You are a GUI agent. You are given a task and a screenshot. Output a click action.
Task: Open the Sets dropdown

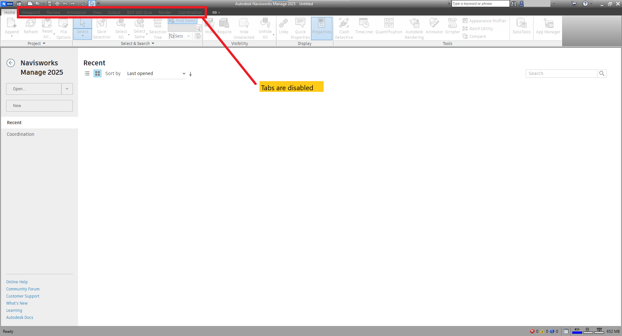(x=189, y=36)
